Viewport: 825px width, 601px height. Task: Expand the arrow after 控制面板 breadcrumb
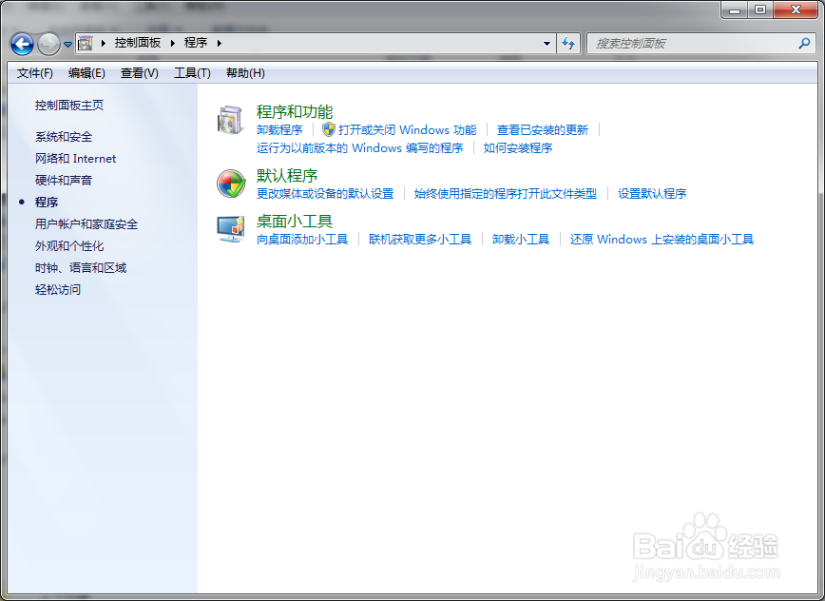pyautogui.click(x=172, y=43)
